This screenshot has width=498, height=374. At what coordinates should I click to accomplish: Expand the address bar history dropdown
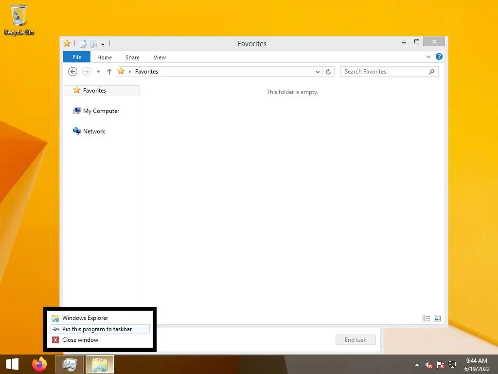click(317, 72)
